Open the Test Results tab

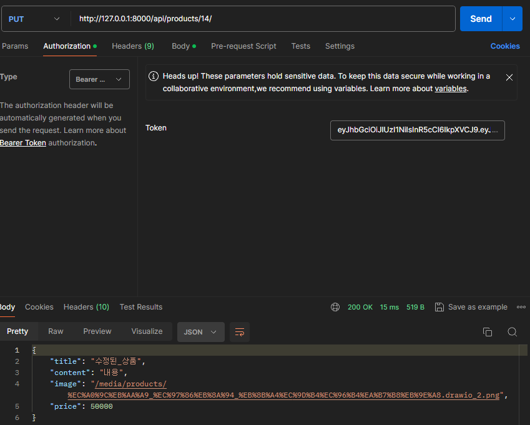141,307
